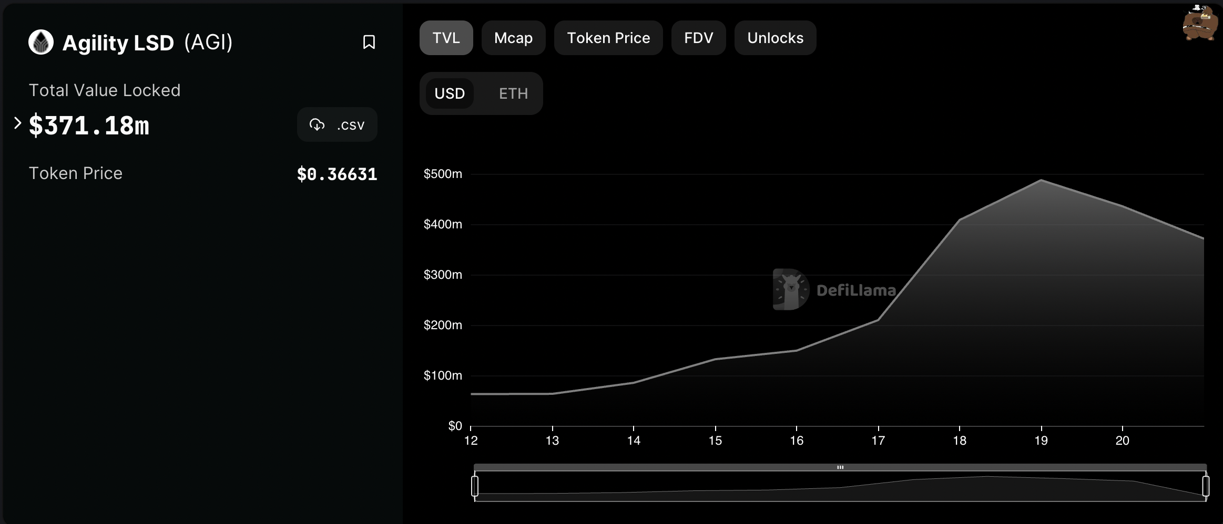Click the Agility LSD logo icon
This screenshot has width=1223, height=524.
[x=41, y=42]
